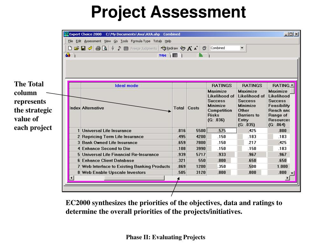326x245 pixels.
Task: Open print preview magnifier icon
Action: (104, 48)
